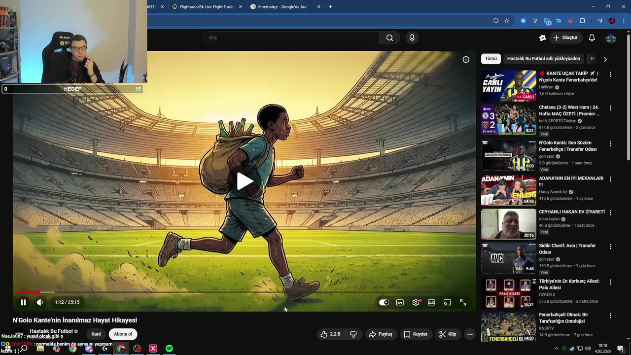This screenshot has width=631, height=355.
Task: Open the 7TV extension icon
Action: point(559,21)
